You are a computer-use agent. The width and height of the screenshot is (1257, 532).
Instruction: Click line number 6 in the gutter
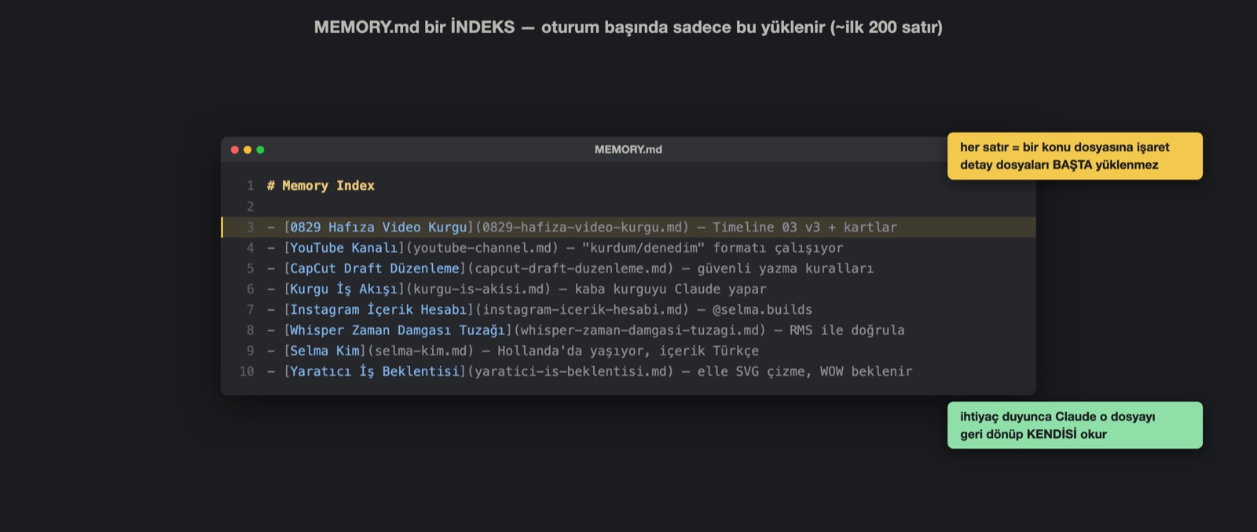pos(251,289)
